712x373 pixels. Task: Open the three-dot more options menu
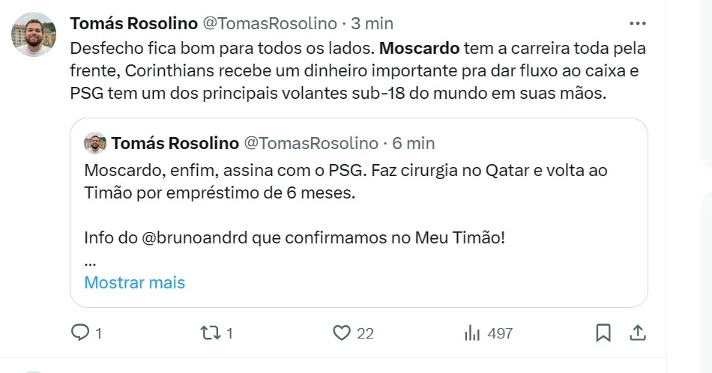(x=637, y=23)
